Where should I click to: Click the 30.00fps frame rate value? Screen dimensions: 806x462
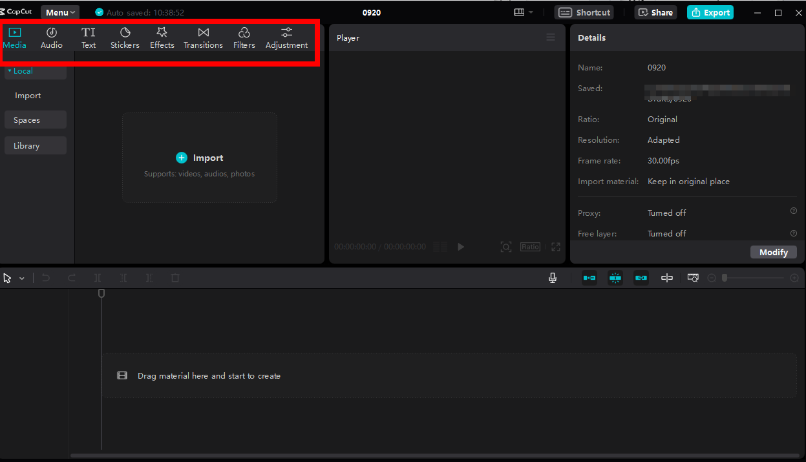pos(663,161)
